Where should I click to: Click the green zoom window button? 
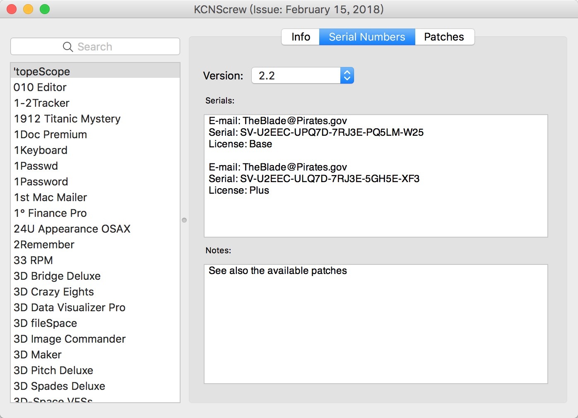[x=45, y=9]
